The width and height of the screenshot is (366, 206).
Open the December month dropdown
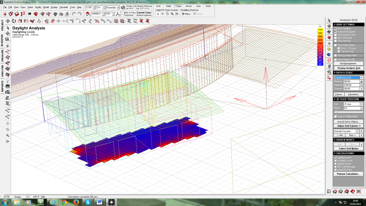118,8
